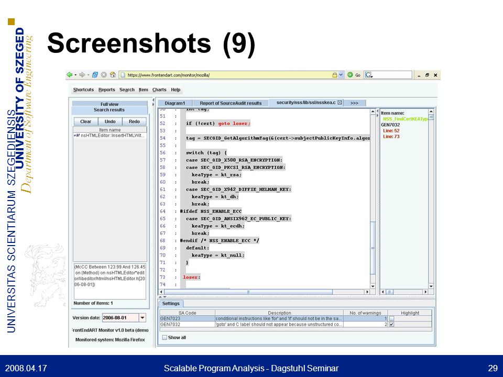503x377 pixels.
Task: Uncheck the Highlight box for GEN7032
Action: pos(392,325)
